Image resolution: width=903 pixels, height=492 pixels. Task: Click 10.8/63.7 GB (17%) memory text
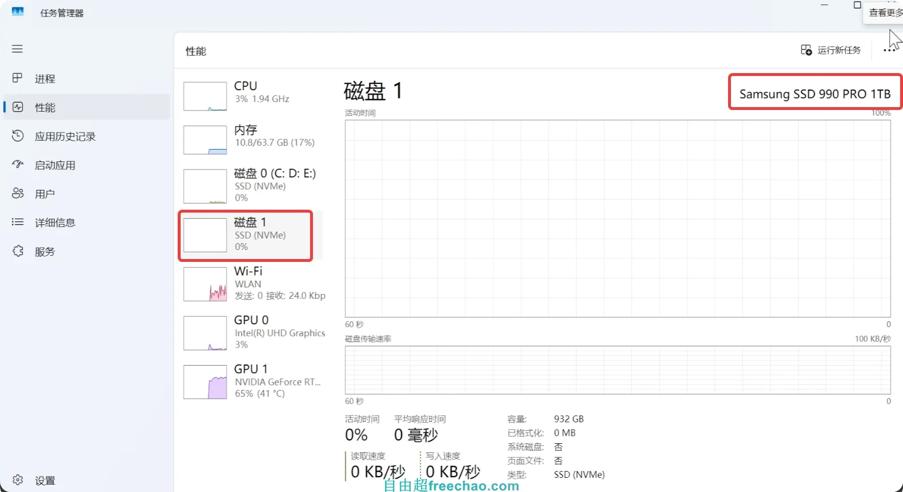click(x=275, y=142)
